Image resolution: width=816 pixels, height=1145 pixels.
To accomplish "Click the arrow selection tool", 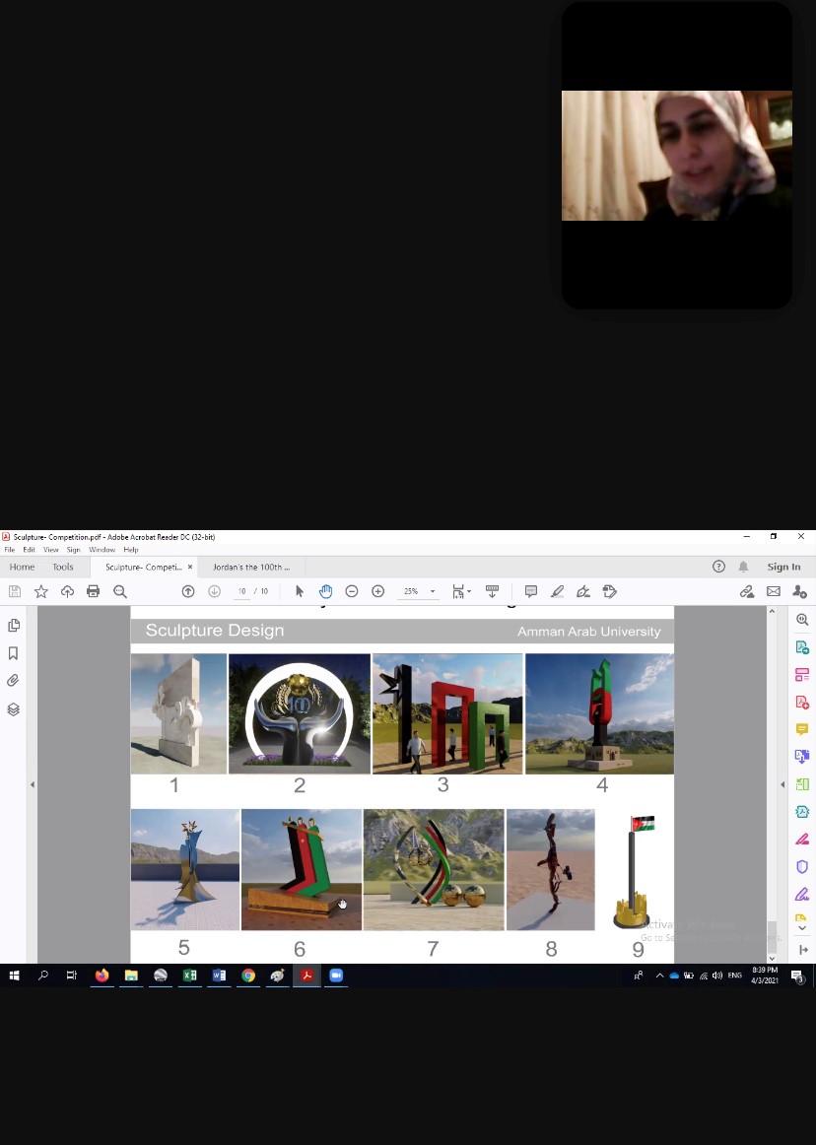I will (300, 591).
